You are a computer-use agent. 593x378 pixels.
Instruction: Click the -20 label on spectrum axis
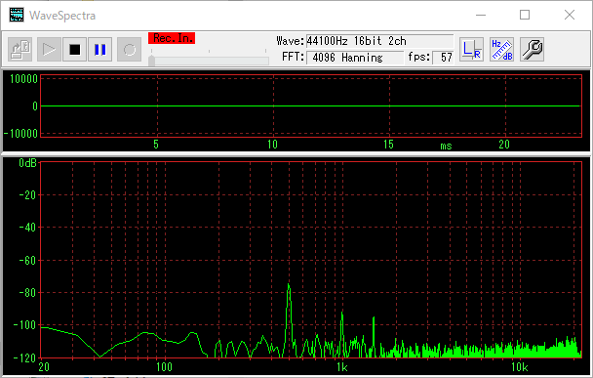click(x=27, y=195)
